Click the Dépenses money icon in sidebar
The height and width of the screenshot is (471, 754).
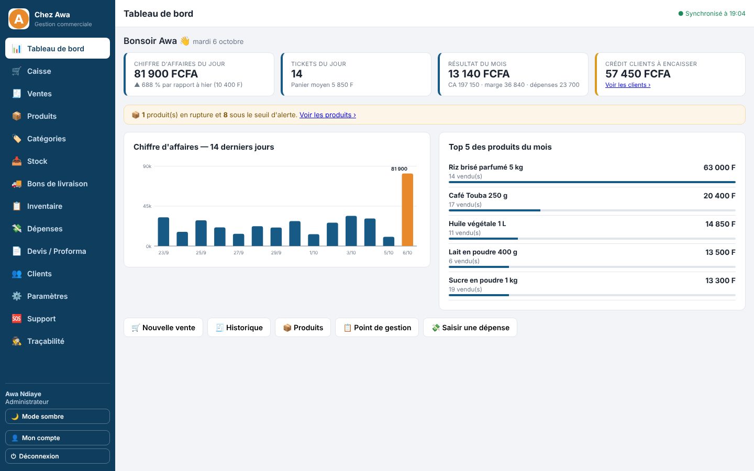click(17, 229)
